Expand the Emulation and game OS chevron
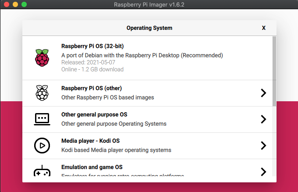Viewport: 298px width, 192px height. point(263,172)
